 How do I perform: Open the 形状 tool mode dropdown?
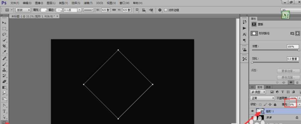(x=23, y=10)
